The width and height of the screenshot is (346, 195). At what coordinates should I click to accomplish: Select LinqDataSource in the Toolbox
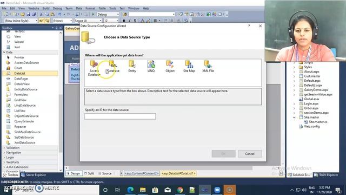click(25, 105)
